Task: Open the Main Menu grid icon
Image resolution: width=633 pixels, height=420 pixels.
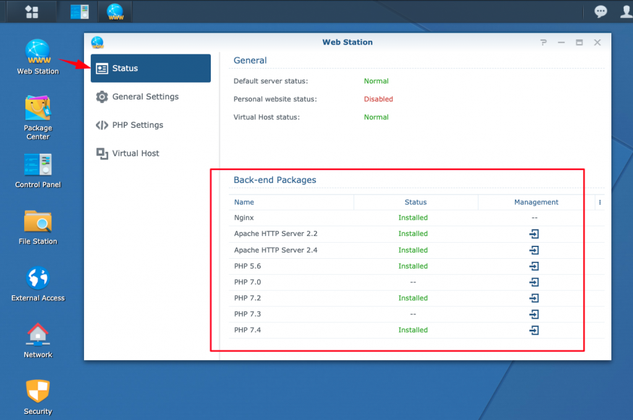Action: click(x=32, y=12)
